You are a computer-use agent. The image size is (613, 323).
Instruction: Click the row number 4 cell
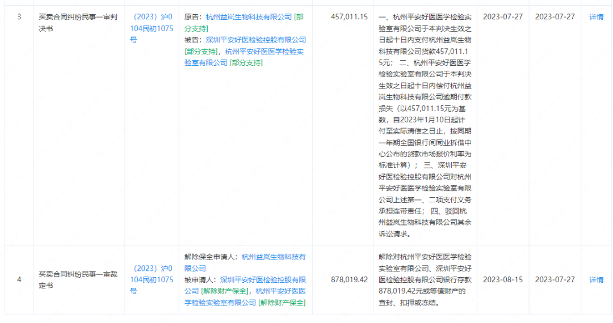[x=19, y=279]
